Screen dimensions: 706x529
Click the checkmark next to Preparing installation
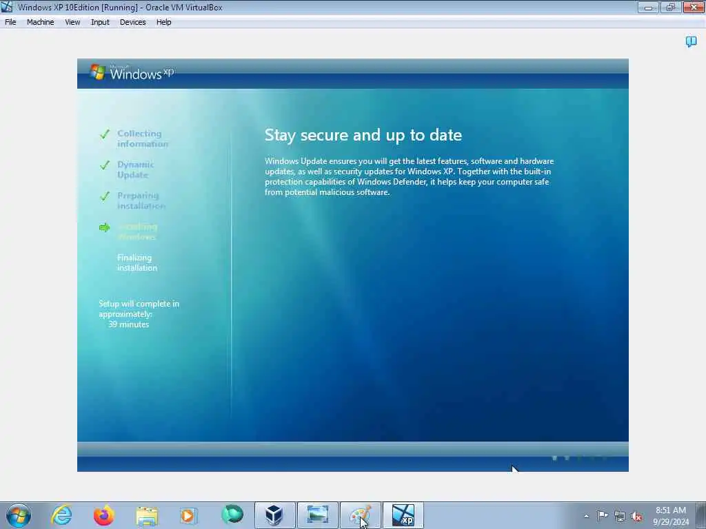pyautogui.click(x=105, y=196)
